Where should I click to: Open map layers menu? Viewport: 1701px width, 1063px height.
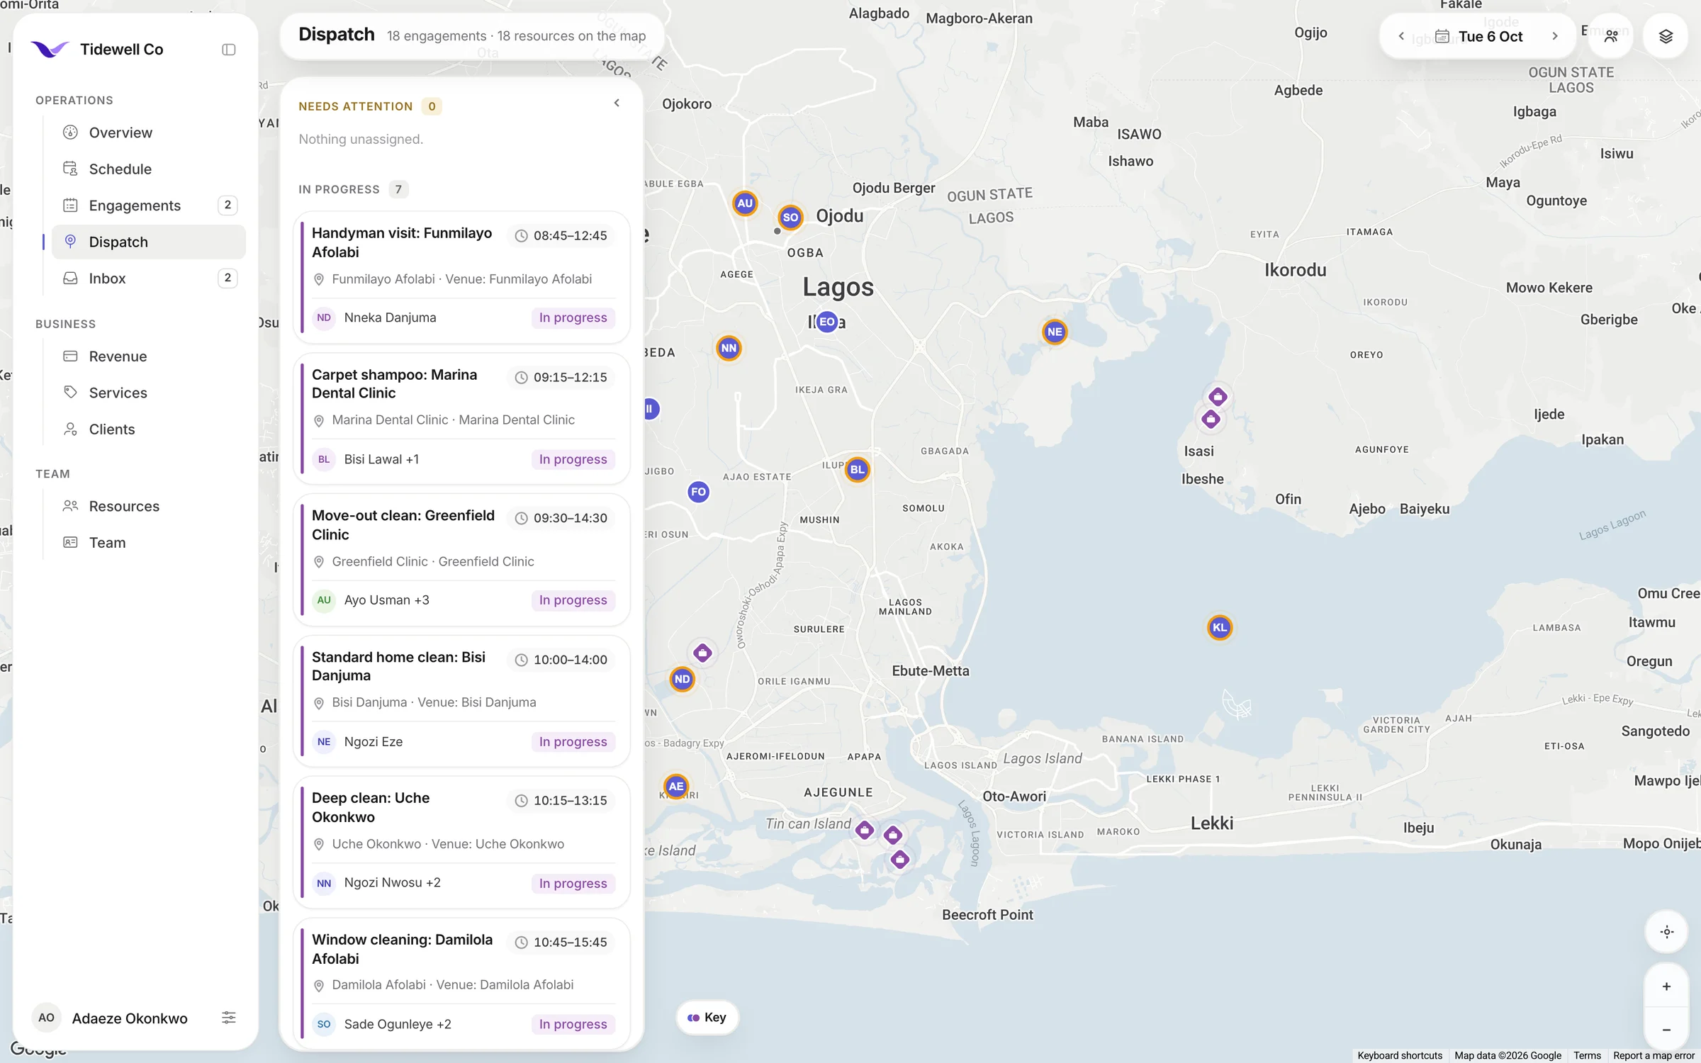coord(1666,36)
